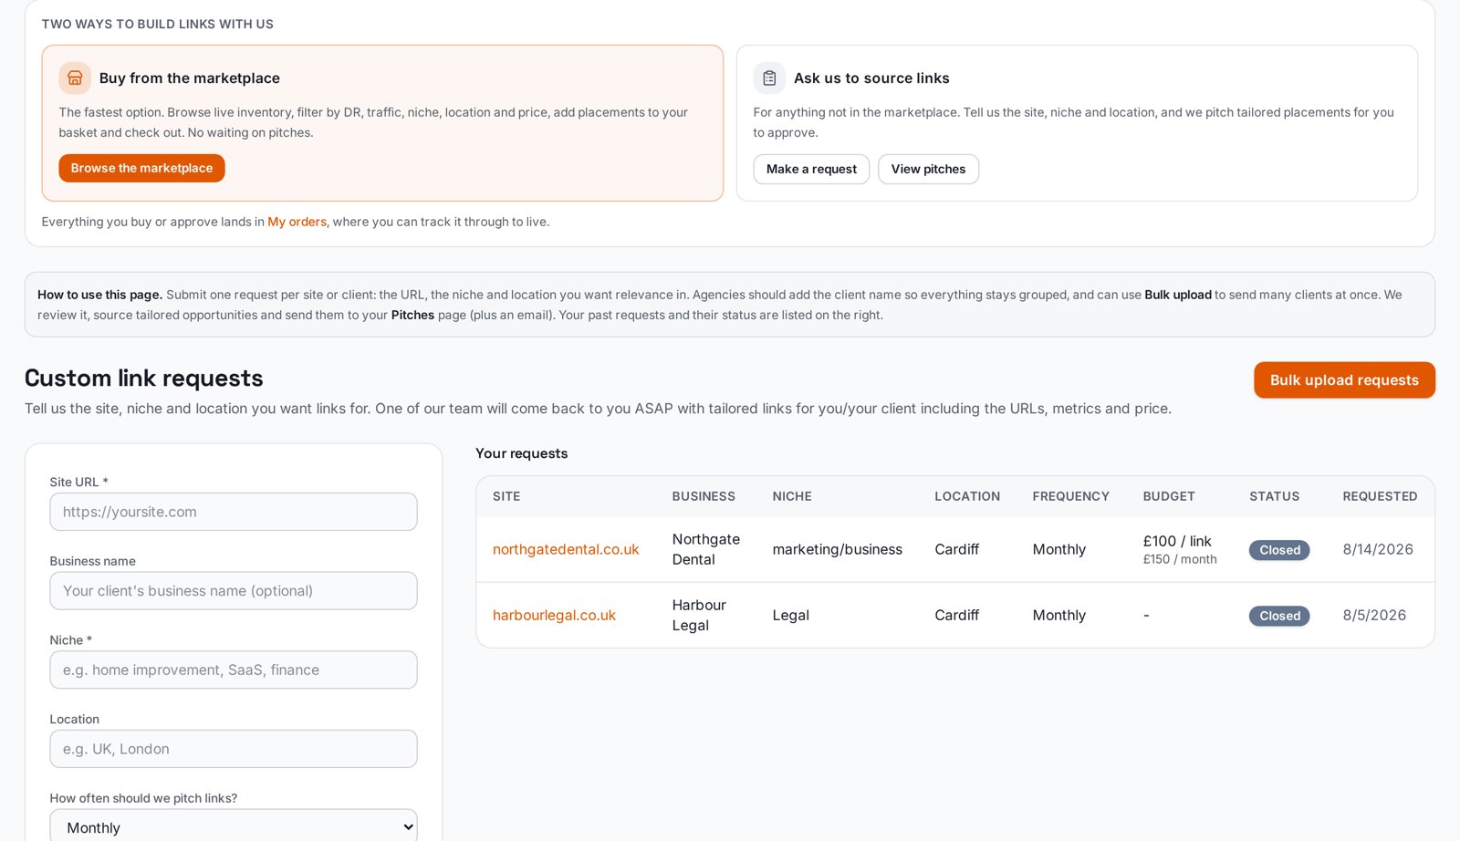Select the 8/14/2026 requested date
The width and height of the screenshot is (1460, 841).
coord(1378,549)
